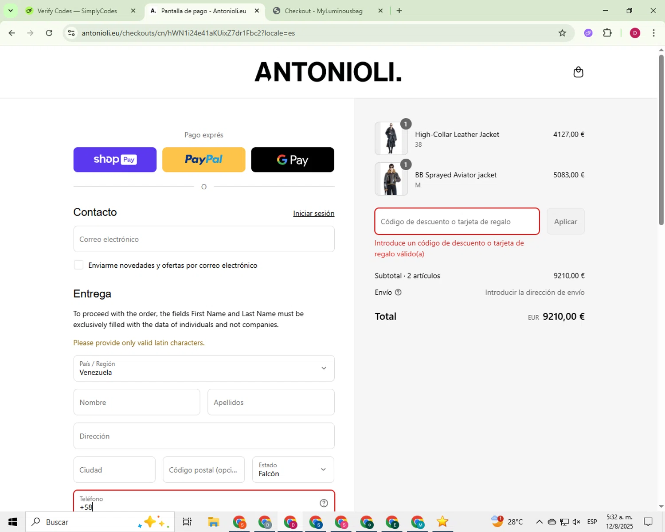This screenshot has width=665, height=532.
Task: Reload the page
Action: pyautogui.click(x=49, y=33)
